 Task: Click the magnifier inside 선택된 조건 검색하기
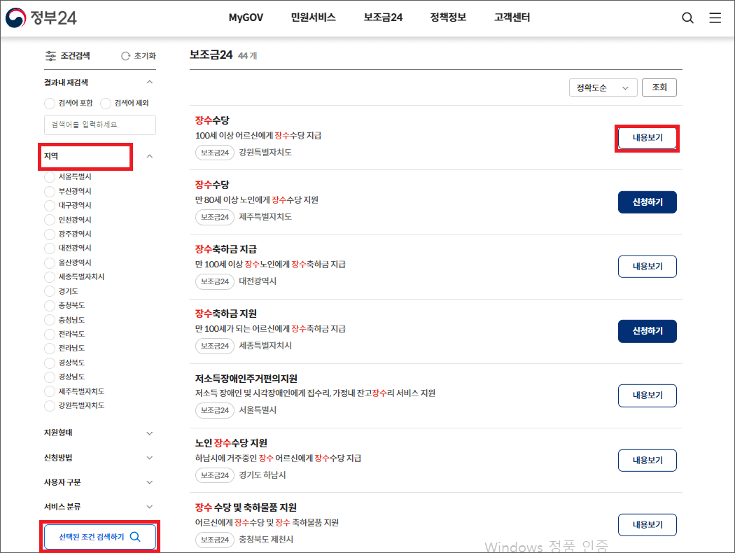[x=134, y=536]
